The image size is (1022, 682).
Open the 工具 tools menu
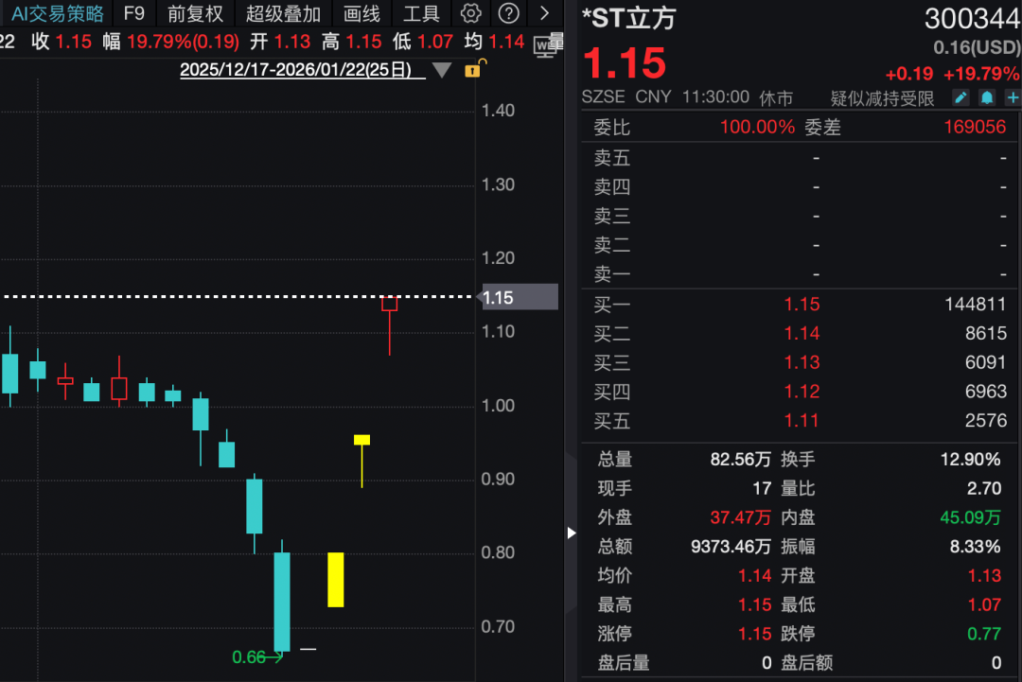(421, 13)
